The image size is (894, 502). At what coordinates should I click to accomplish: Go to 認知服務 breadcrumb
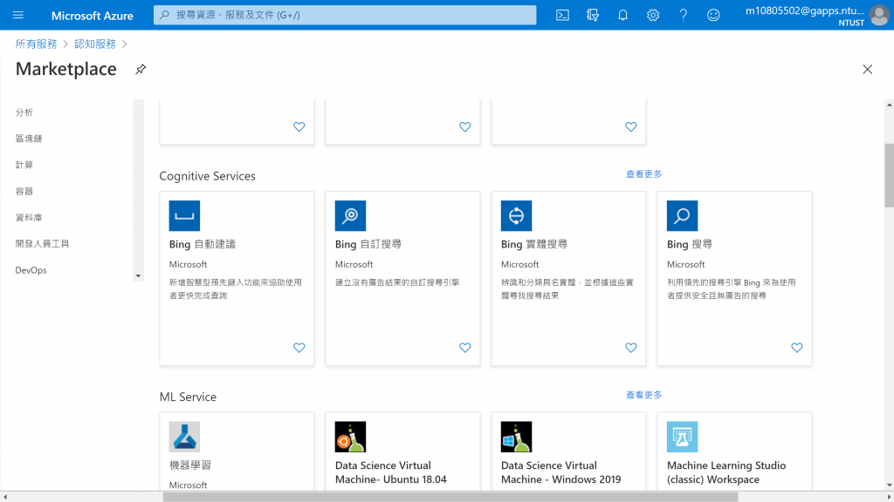click(x=94, y=44)
